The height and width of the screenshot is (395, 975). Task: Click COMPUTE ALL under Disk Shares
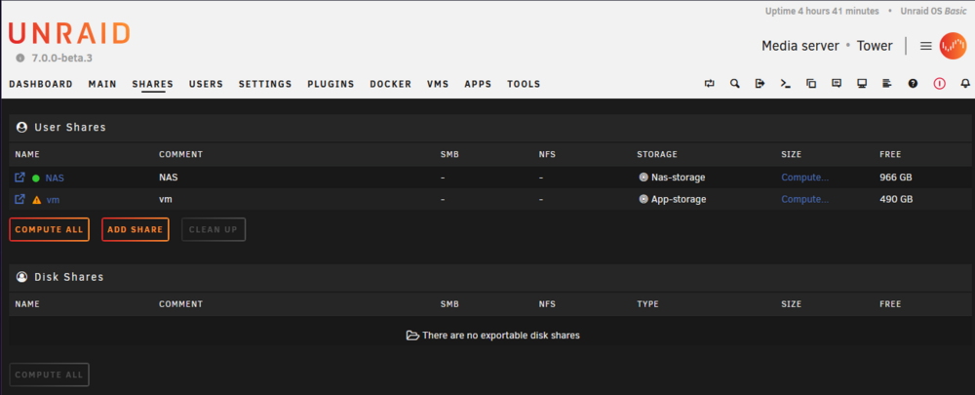tap(49, 375)
